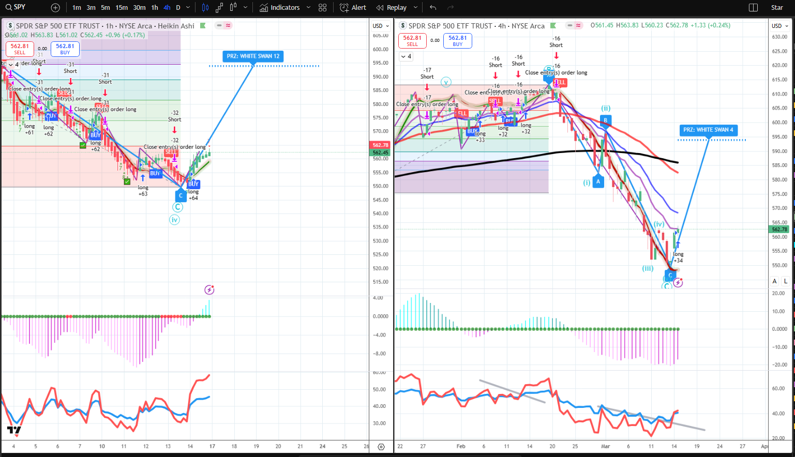Select the D daily timeframe
This screenshot has width=795, height=457.
coord(178,8)
